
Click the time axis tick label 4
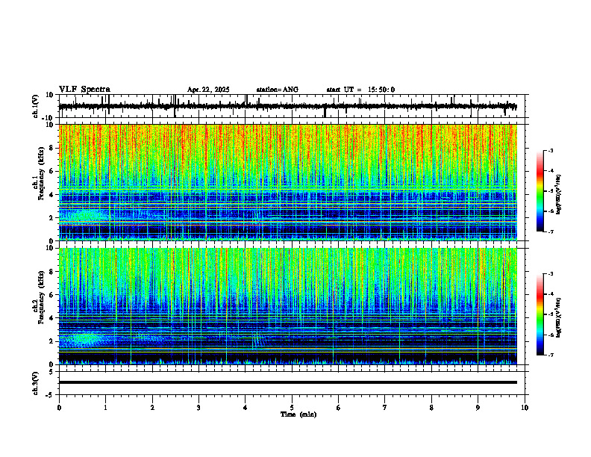[x=246, y=408]
